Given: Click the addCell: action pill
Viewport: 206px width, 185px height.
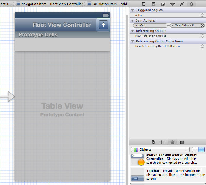Looking at the screenshot, I should 150,25.
